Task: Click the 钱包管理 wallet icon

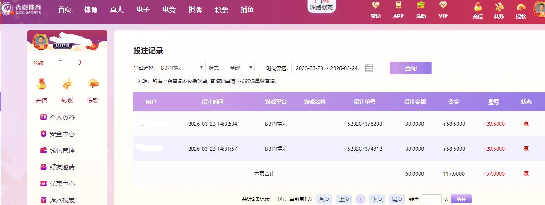Action: (43, 150)
